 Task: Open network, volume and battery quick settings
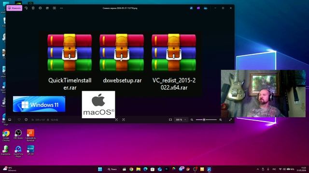point(287,169)
